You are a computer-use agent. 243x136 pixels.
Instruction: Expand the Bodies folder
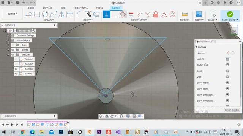click(8, 50)
